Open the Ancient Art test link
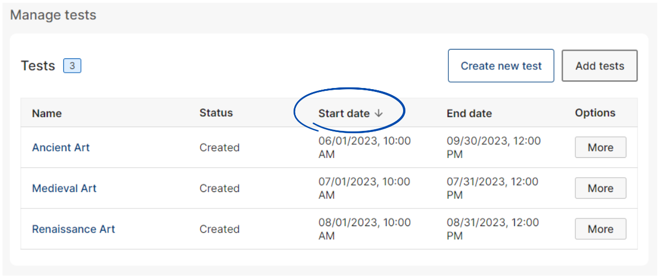This screenshot has height=280, width=660. [61, 147]
